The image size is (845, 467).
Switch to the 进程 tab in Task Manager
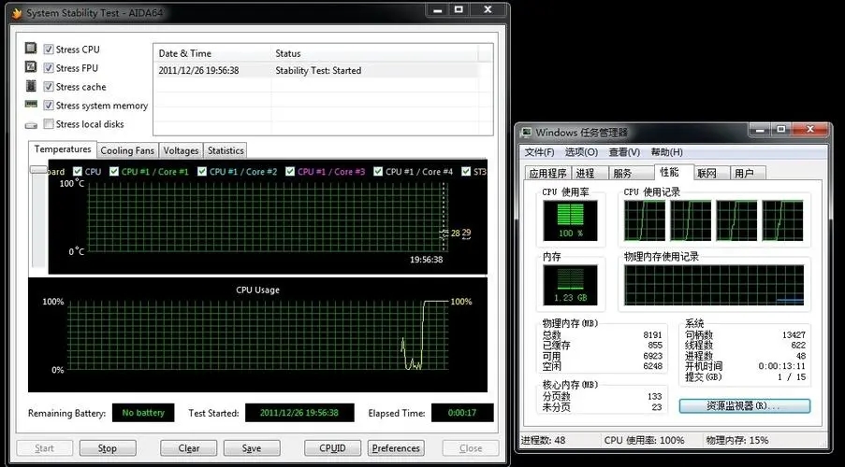(x=585, y=173)
